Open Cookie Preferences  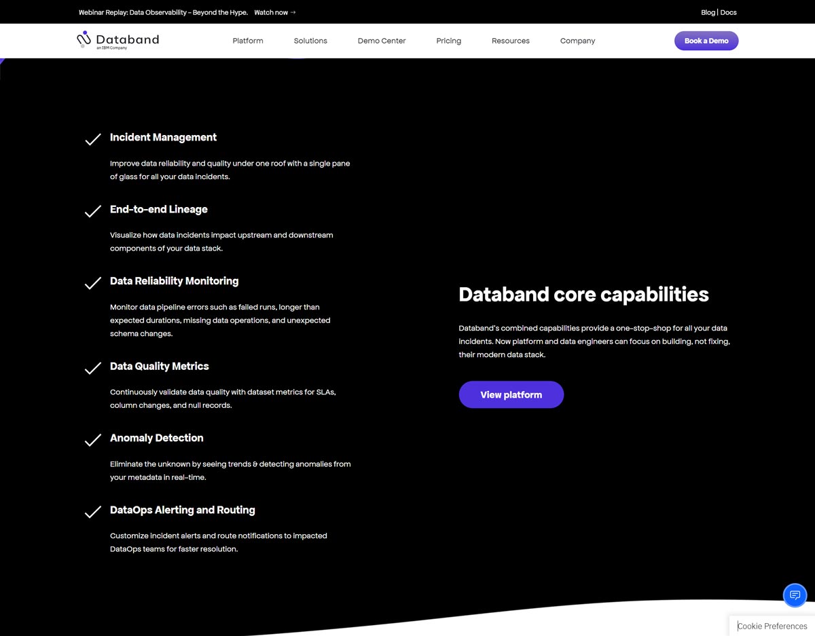[x=772, y=626]
